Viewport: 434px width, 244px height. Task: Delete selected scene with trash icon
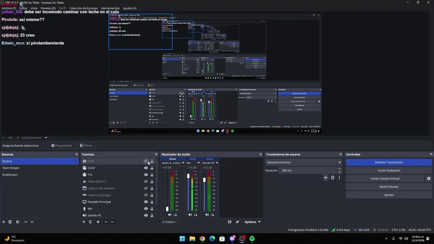tap(10, 222)
